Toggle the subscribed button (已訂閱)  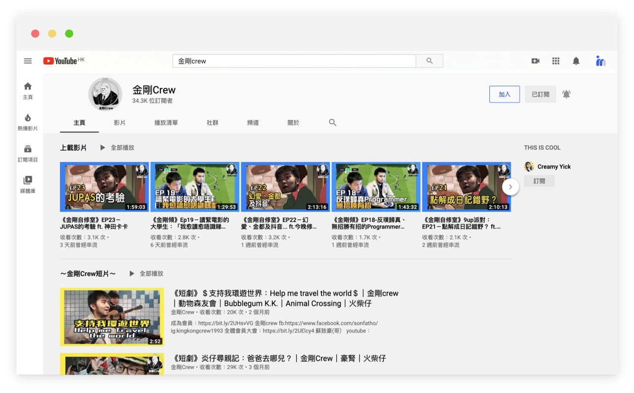pyautogui.click(x=540, y=94)
